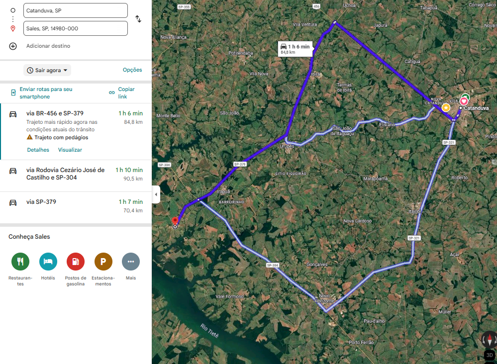Screen dimensions: 497x364
Task: Open route Opções
Action: coord(132,70)
